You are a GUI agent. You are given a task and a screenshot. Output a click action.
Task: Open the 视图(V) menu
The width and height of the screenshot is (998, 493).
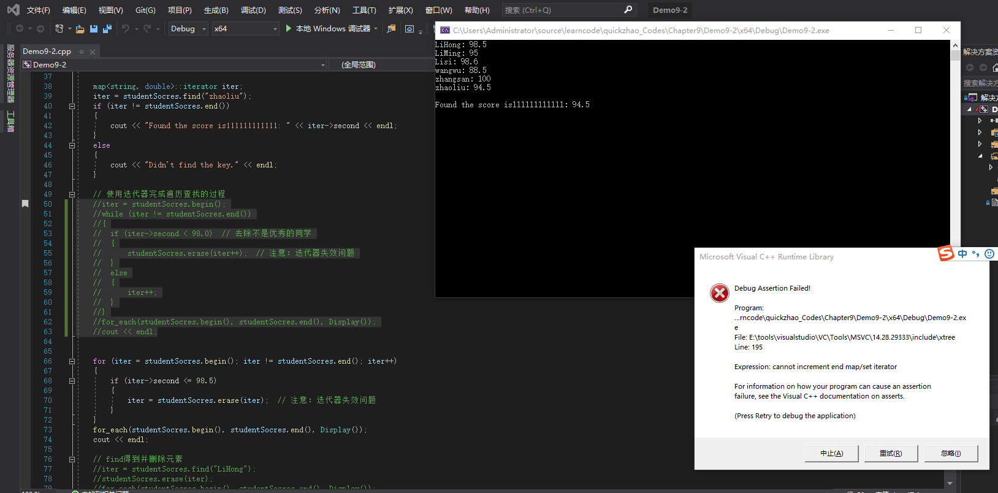click(111, 10)
